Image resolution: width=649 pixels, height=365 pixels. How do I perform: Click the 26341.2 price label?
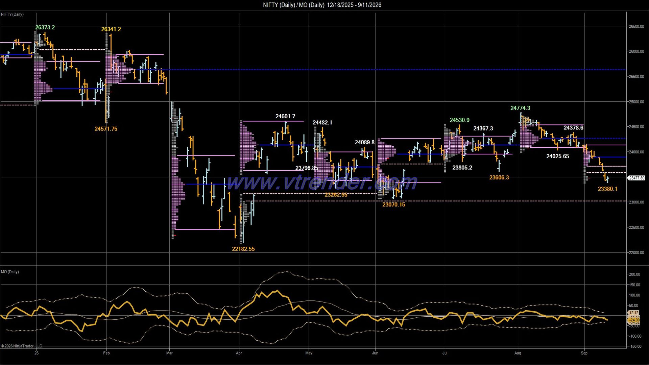pos(111,29)
